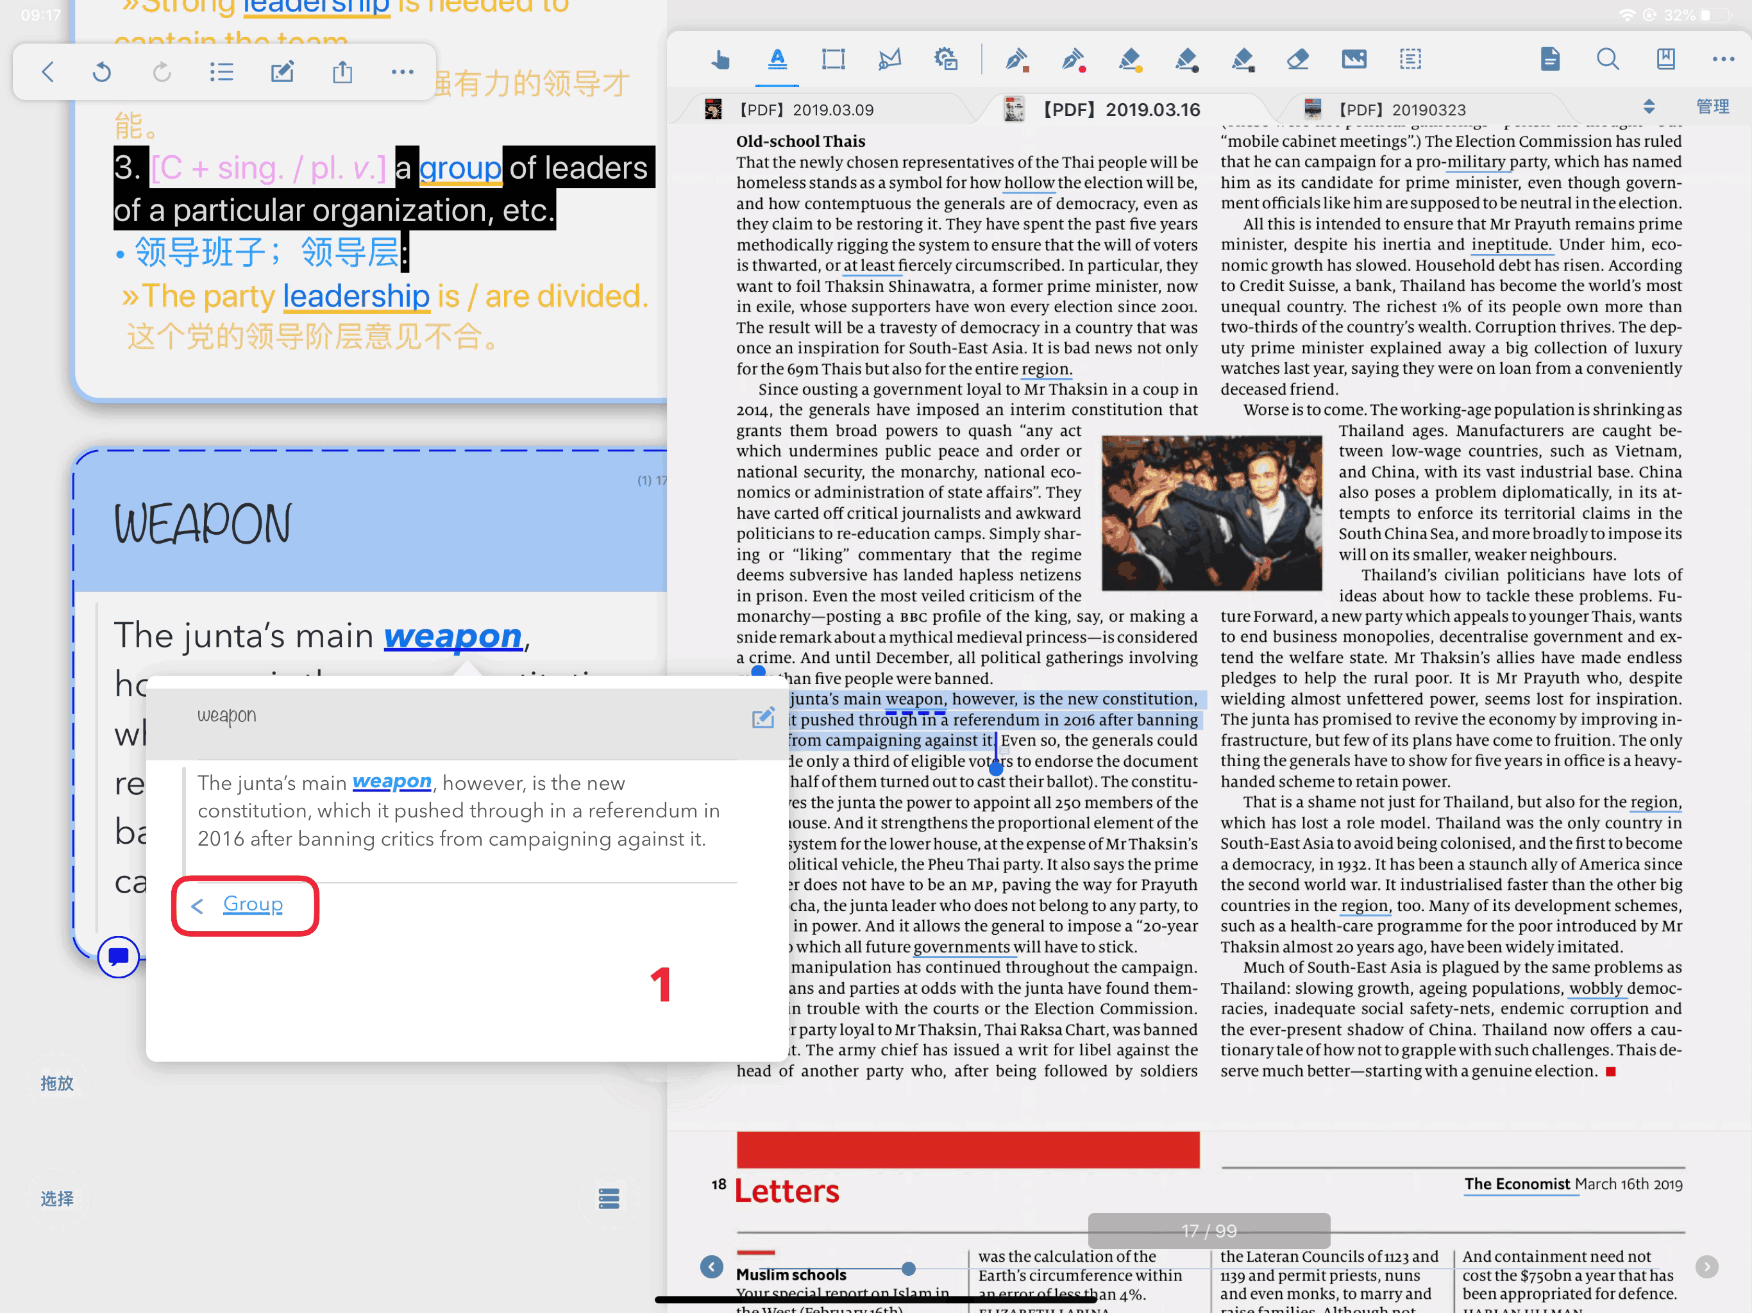Image resolution: width=1752 pixels, height=1313 pixels.
Task: Tap the 管理 manage button
Action: coord(1712,107)
